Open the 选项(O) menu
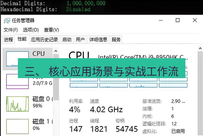Image resolution: width=203 pixels, height=136 pixels. (31, 30)
